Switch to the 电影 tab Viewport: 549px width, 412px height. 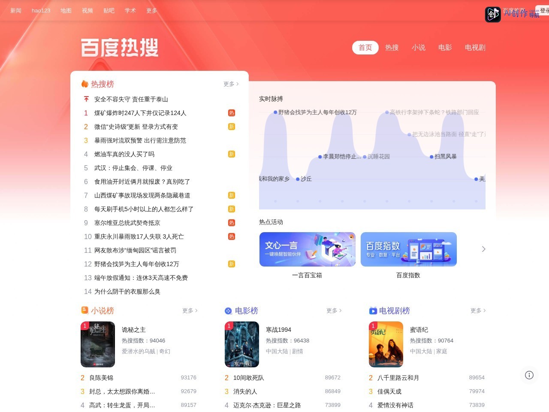pos(445,48)
